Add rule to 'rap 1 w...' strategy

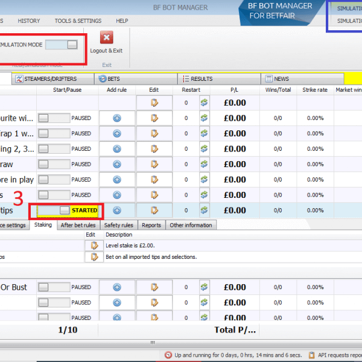[117, 133]
